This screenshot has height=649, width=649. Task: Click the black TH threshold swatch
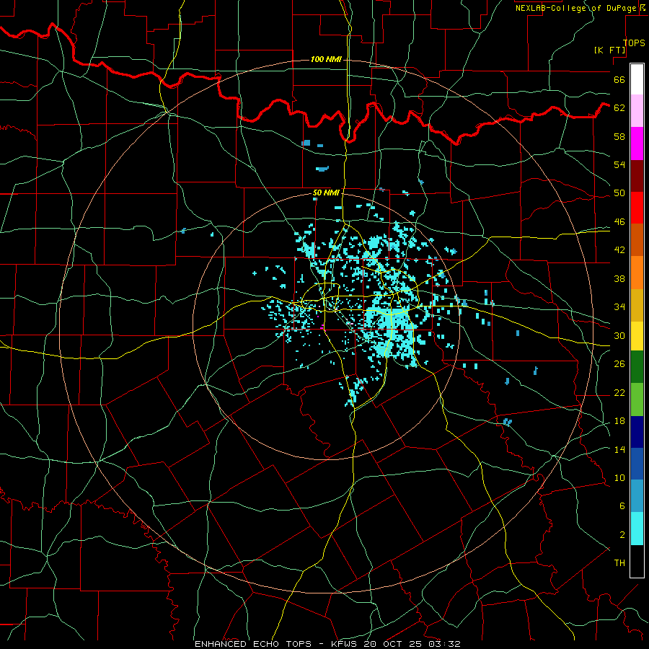pyautogui.click(x=637, y=561)
